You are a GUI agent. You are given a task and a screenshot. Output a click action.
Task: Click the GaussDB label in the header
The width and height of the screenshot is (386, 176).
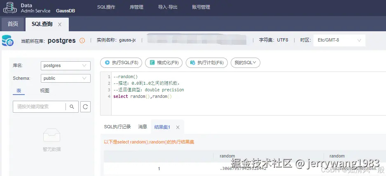[66, 11]
